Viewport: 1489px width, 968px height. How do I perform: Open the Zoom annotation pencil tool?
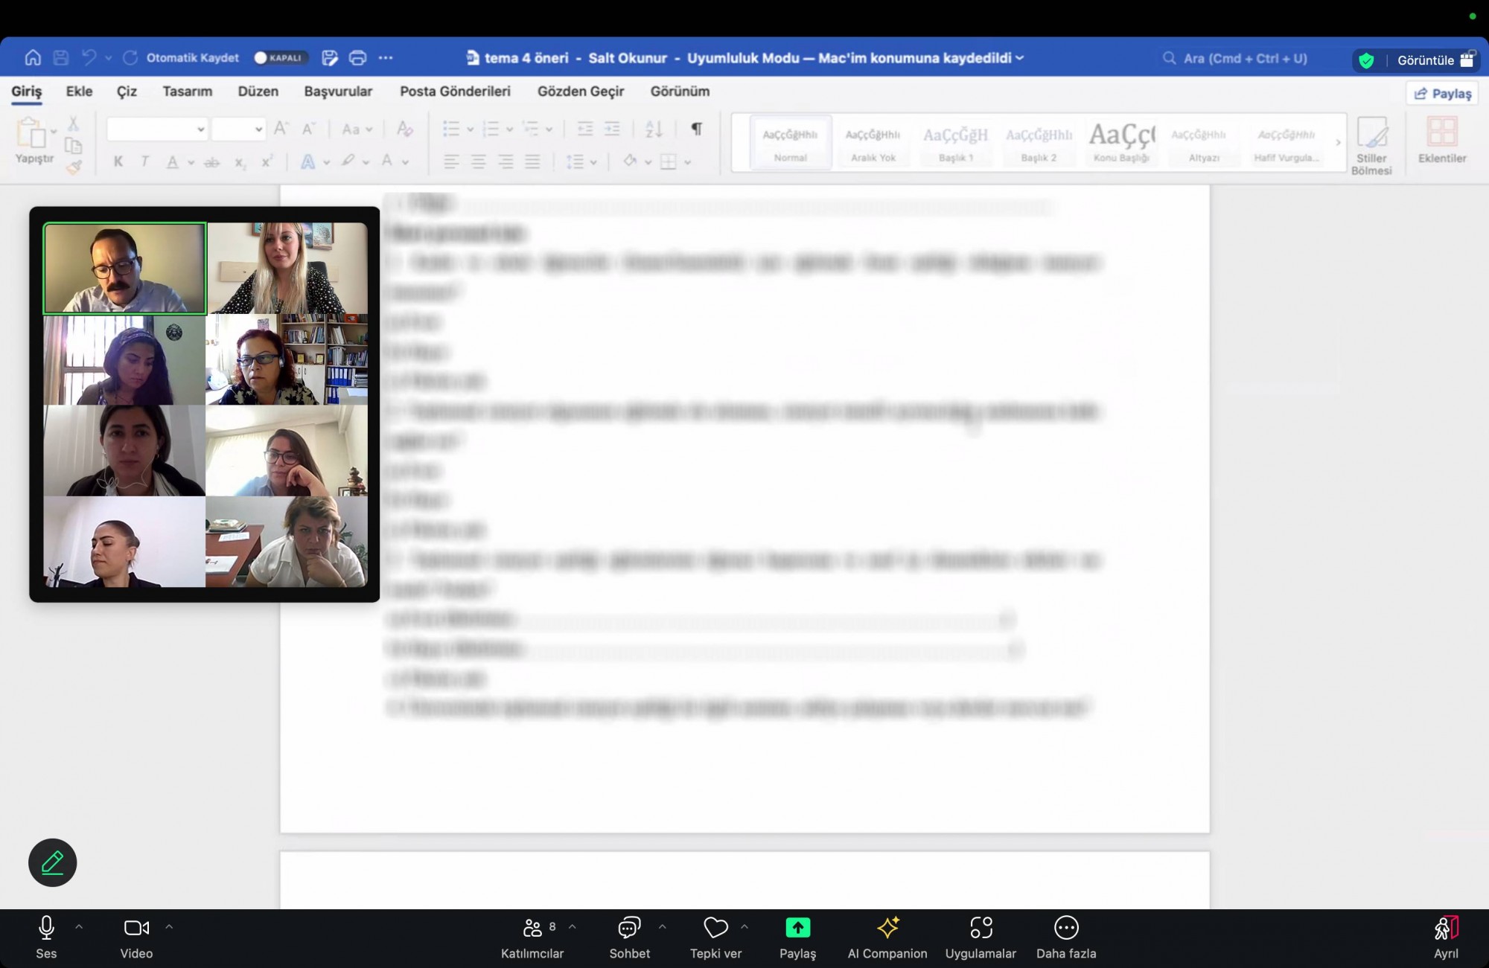(x=52, y=862)
